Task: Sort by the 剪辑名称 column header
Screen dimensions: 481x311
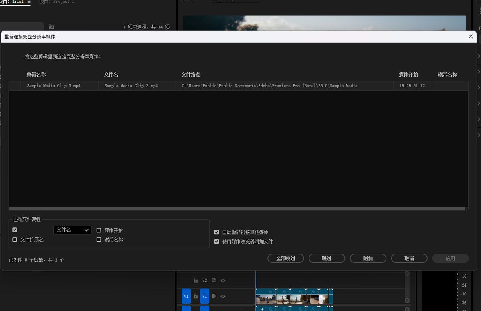Action: tap(36, 75)
